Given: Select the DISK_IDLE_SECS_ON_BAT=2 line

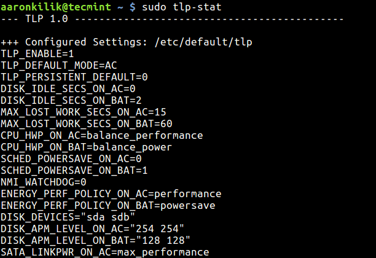Looking at the screenshot, I should (71, 101).
